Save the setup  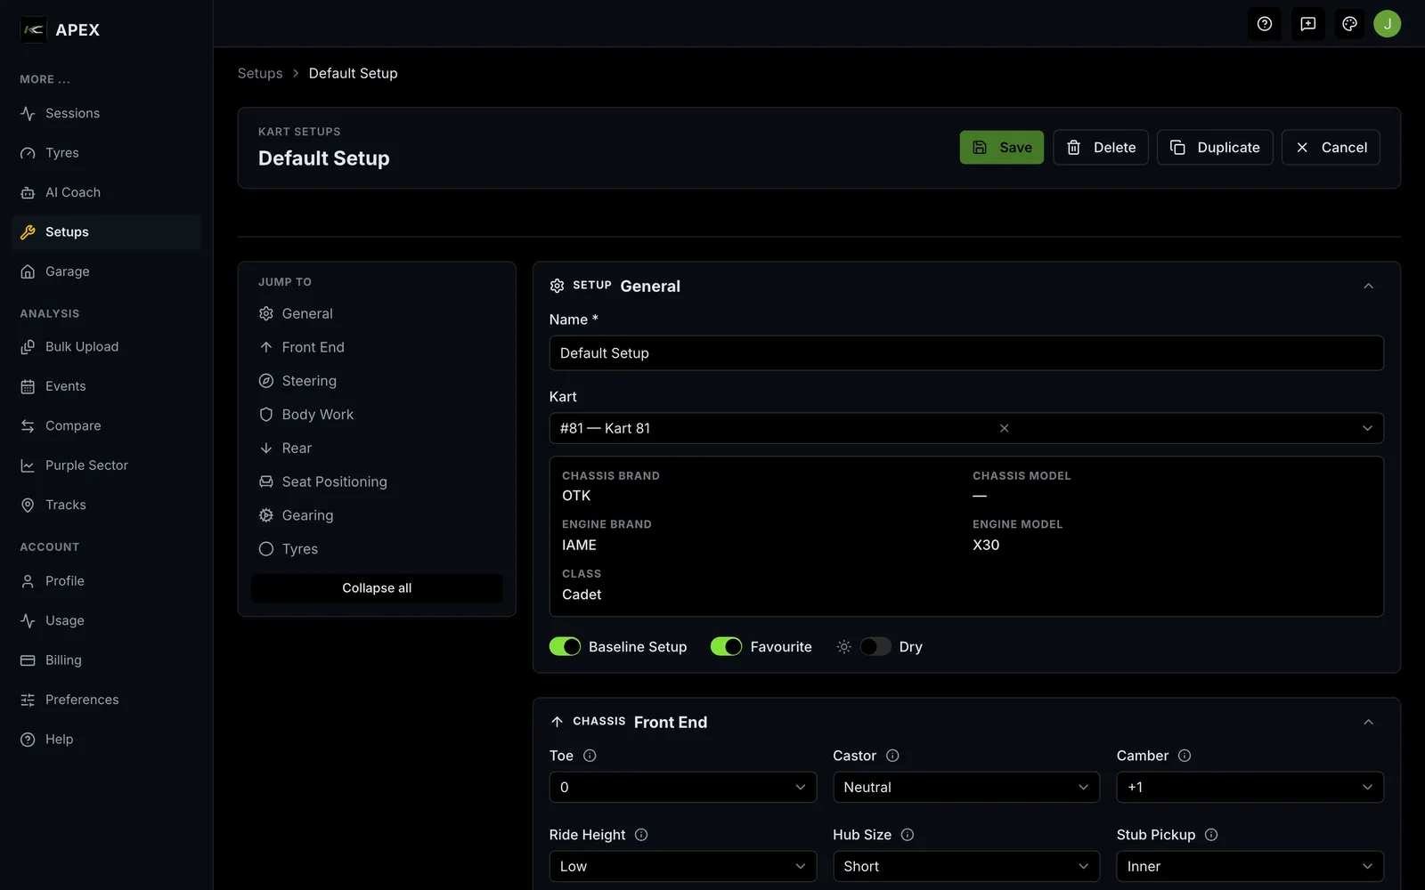(x=1001, y=148)
